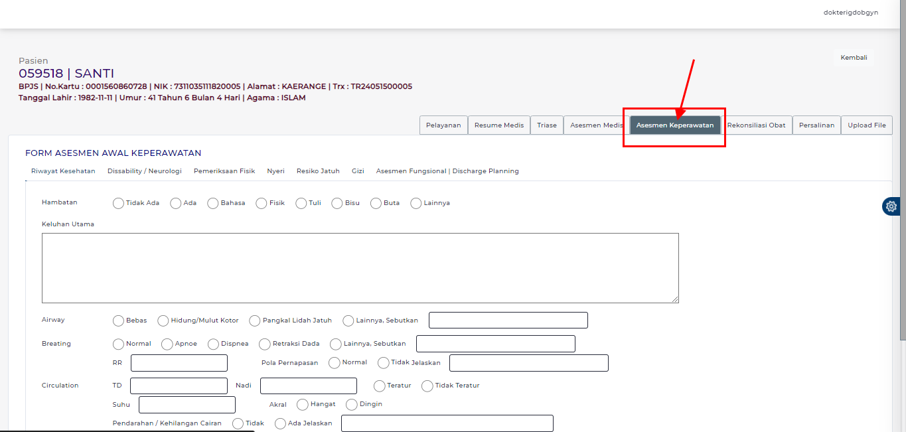Switch to the Persalinan tab
906x432 pixels.
816,125
